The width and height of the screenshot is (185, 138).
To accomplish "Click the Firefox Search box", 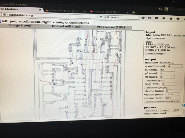I will click(122, 17).
